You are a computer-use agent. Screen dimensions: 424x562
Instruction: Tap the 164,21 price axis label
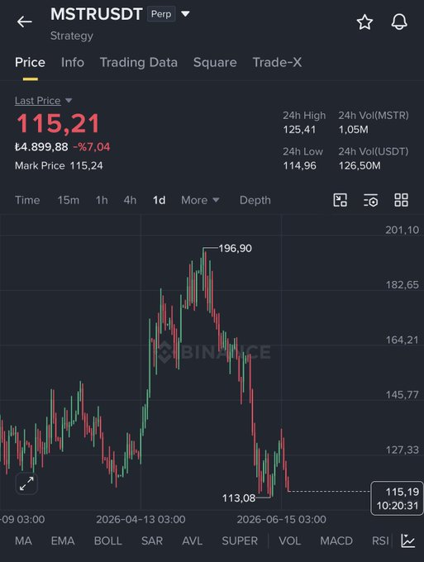coord(403,340)
